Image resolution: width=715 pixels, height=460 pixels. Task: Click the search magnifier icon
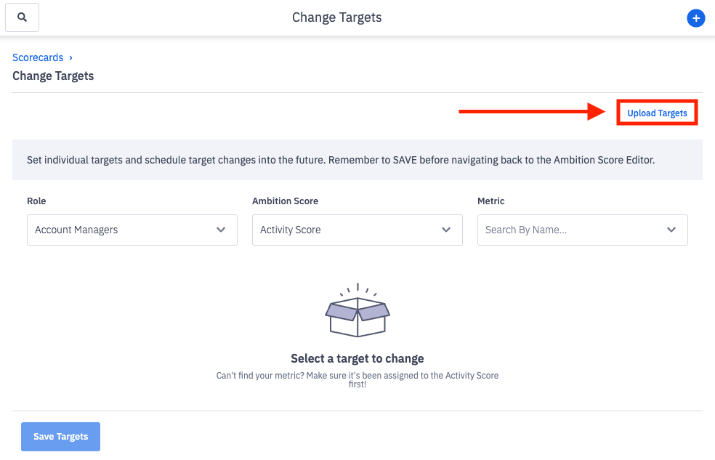(22, 17)
